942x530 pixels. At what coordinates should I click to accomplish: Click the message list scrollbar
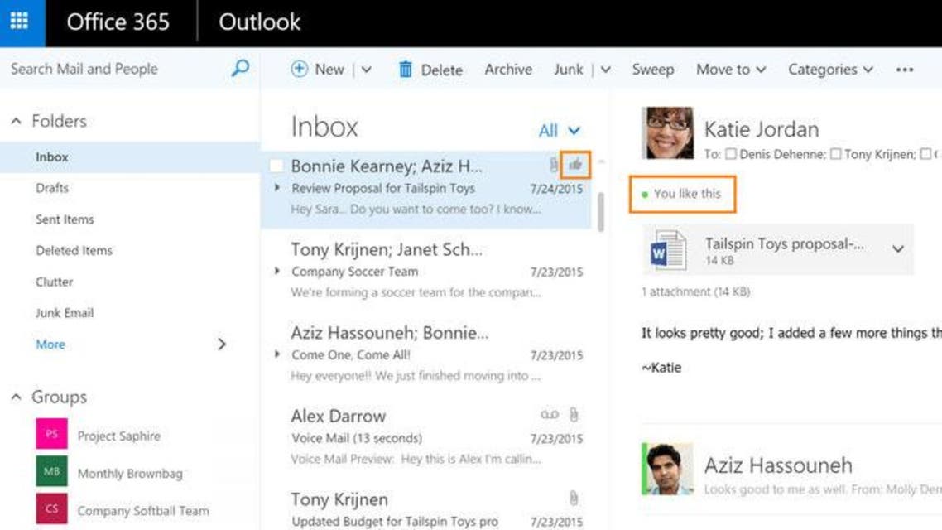point(601,211)
